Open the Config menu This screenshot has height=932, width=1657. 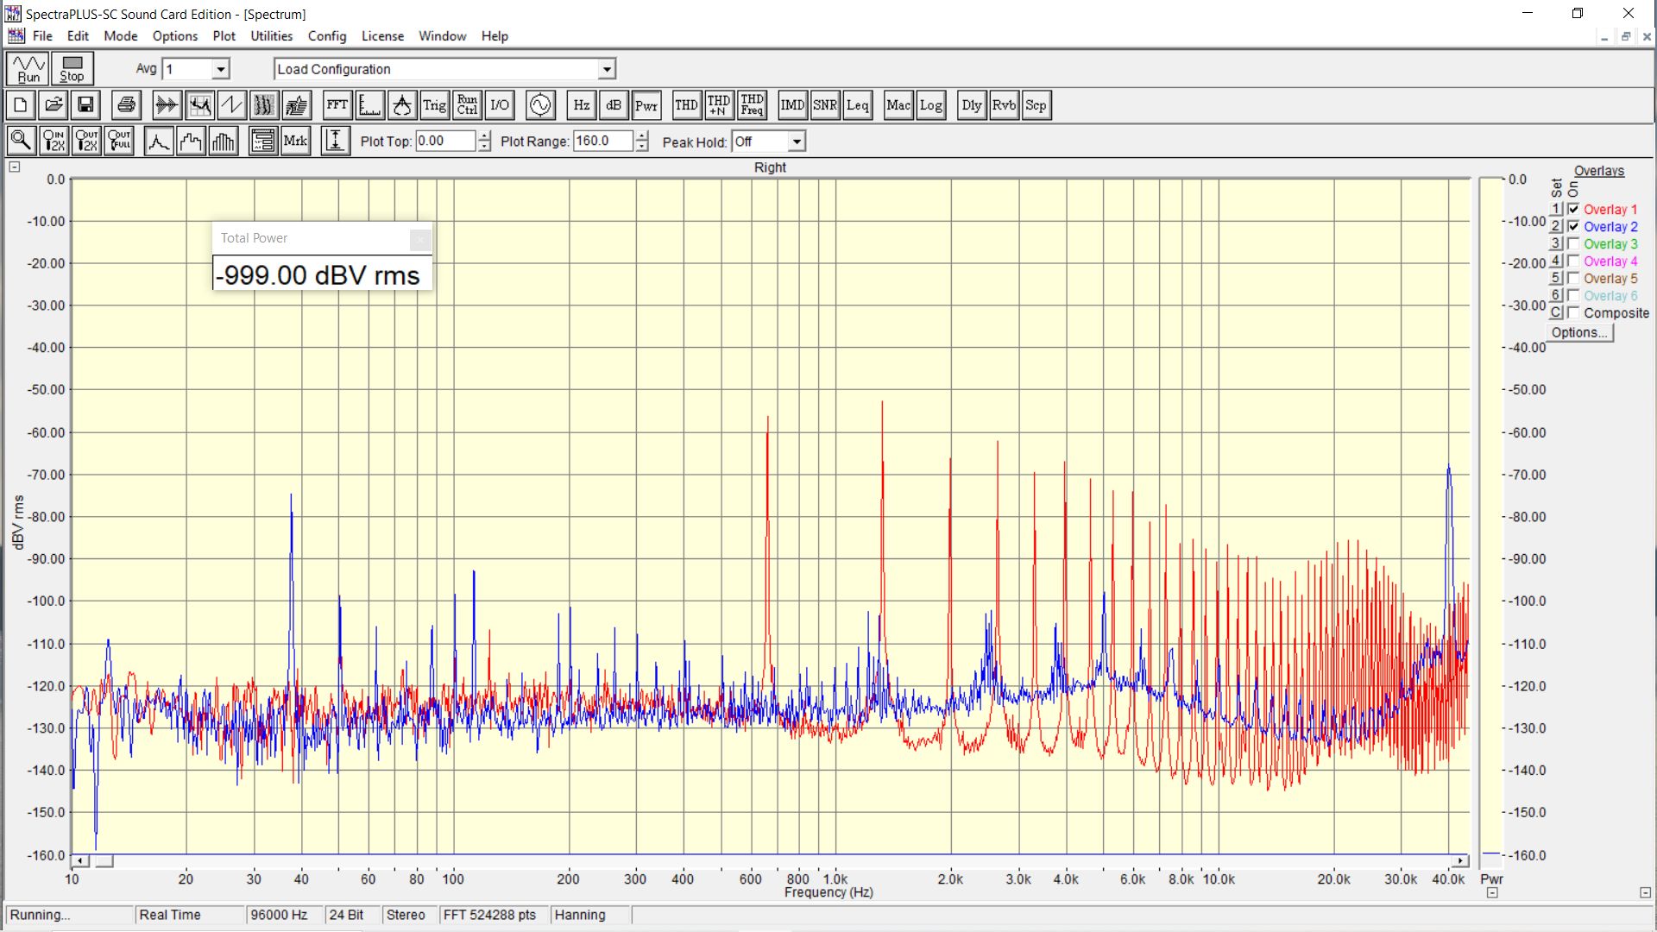326,36
